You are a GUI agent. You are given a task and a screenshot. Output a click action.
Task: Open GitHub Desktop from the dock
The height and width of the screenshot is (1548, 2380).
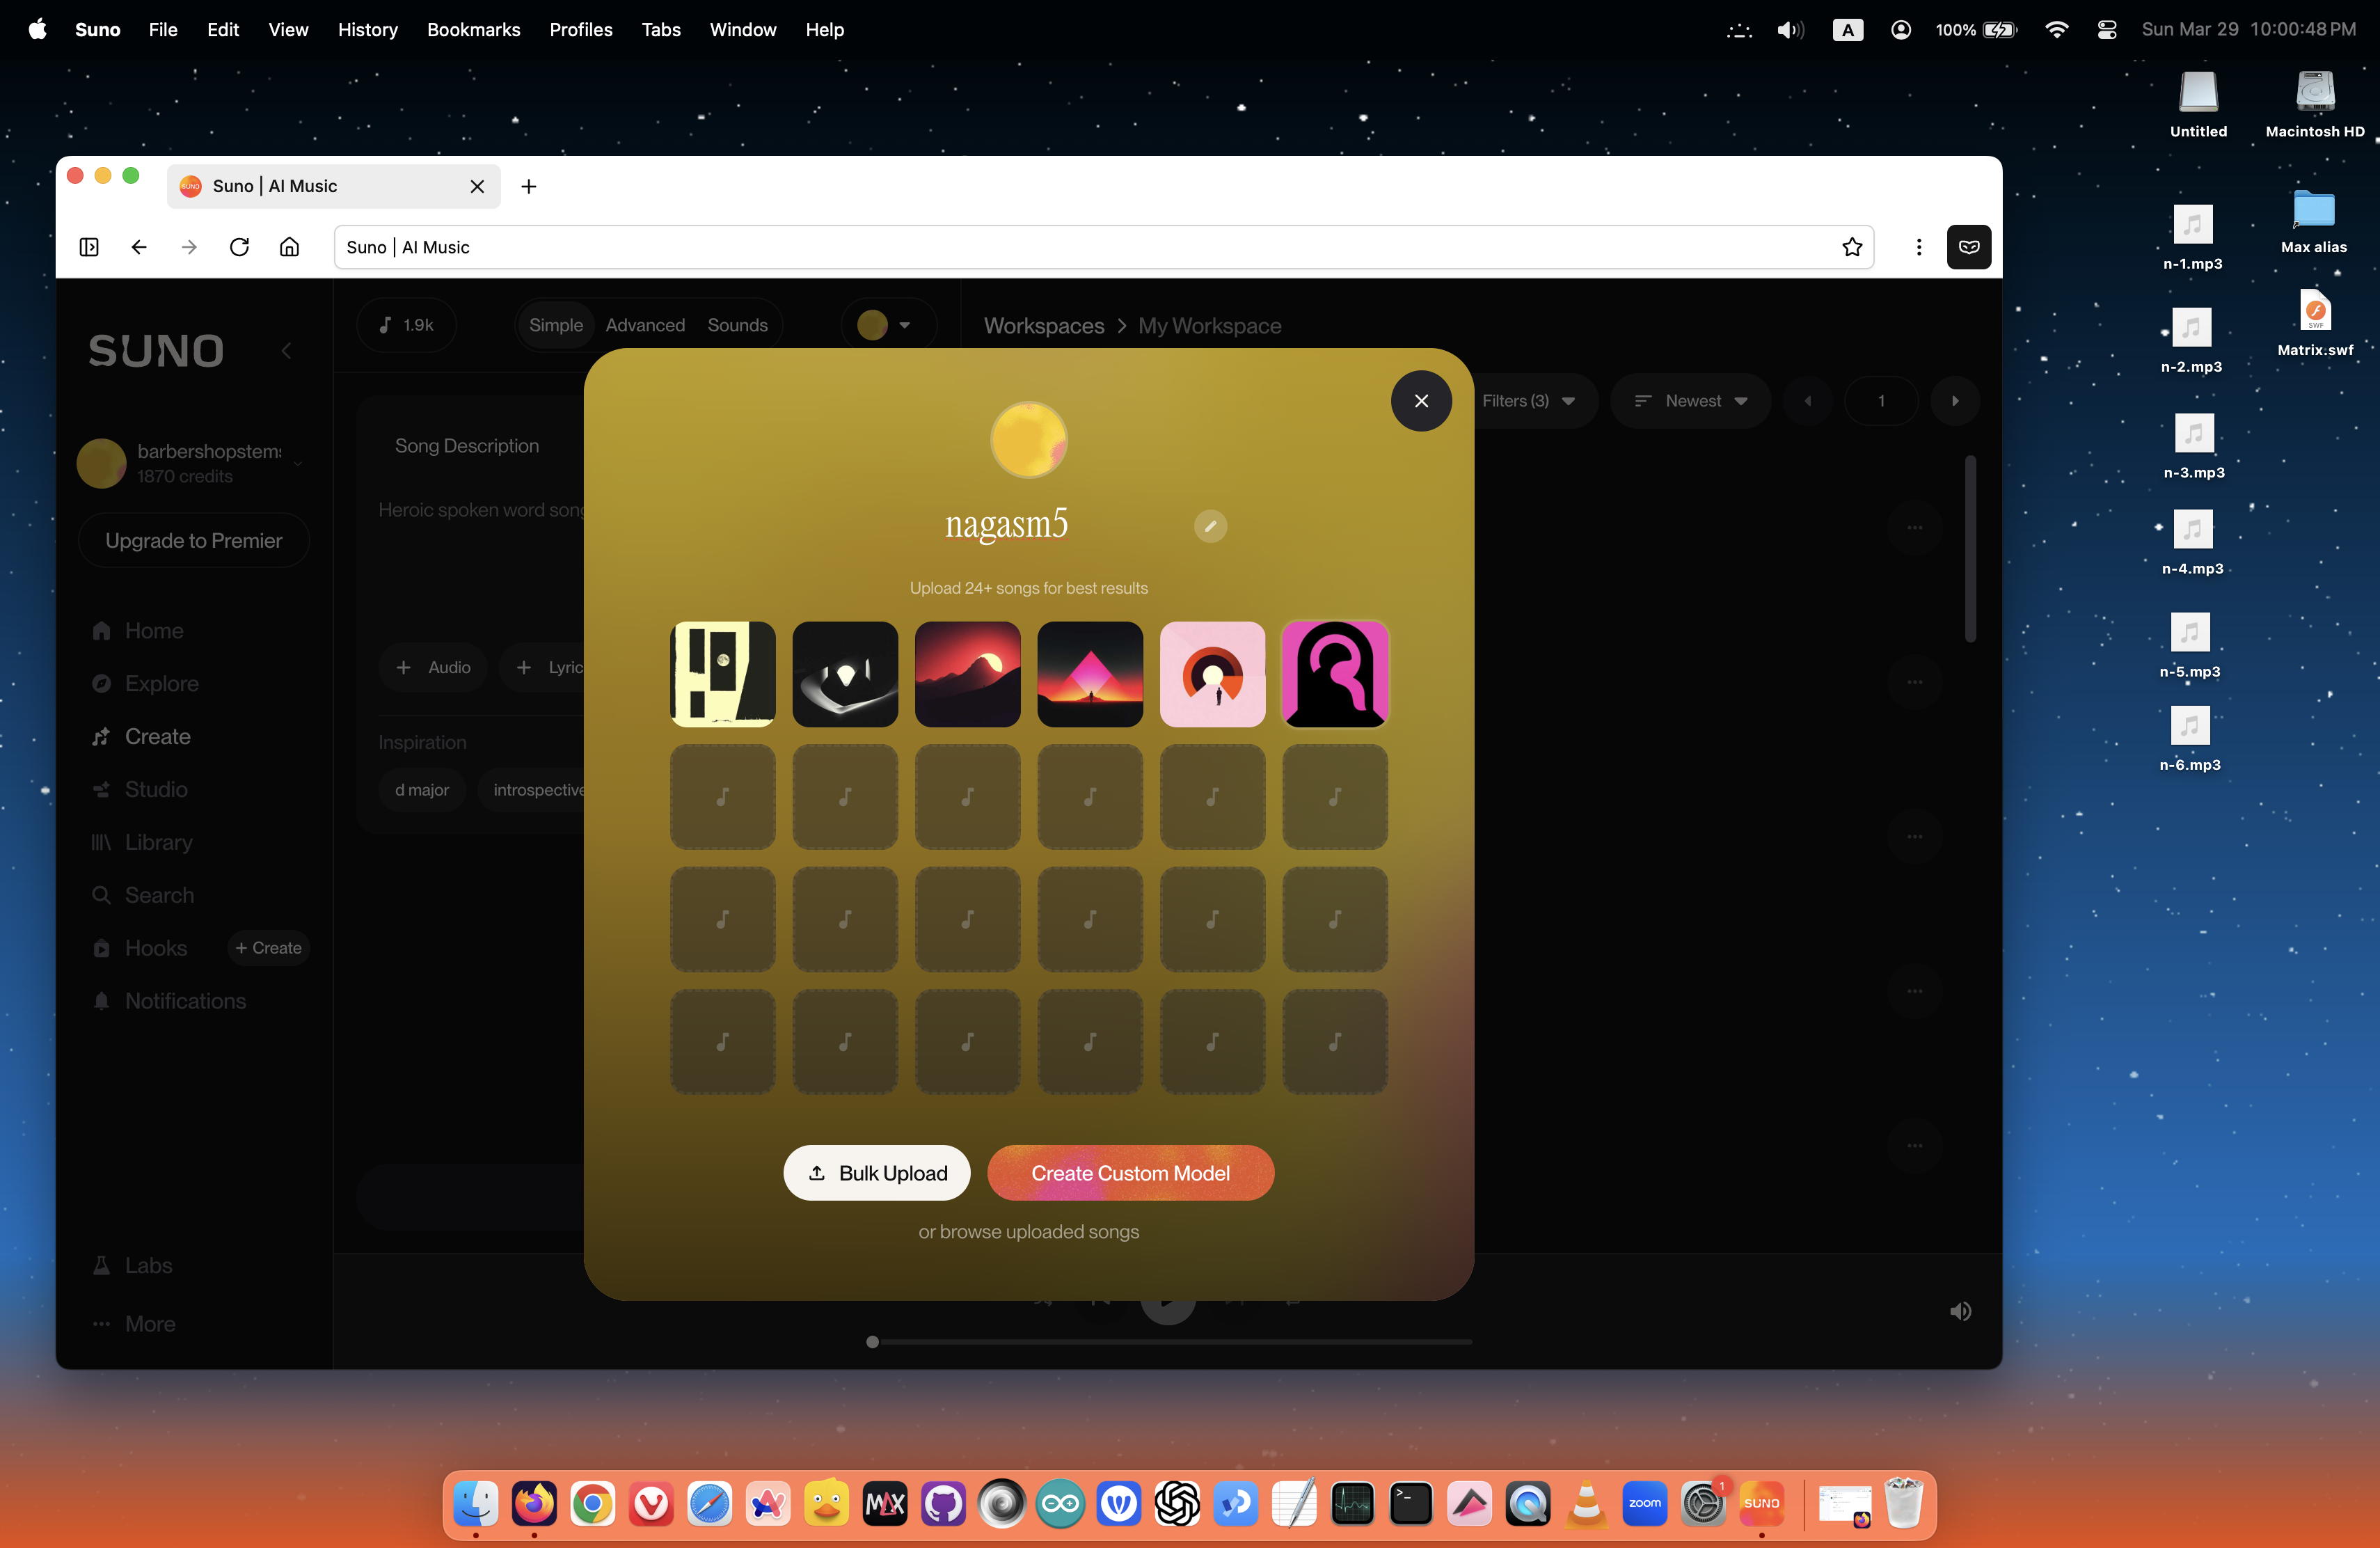pyautogui.click(x=943, y=1503)
